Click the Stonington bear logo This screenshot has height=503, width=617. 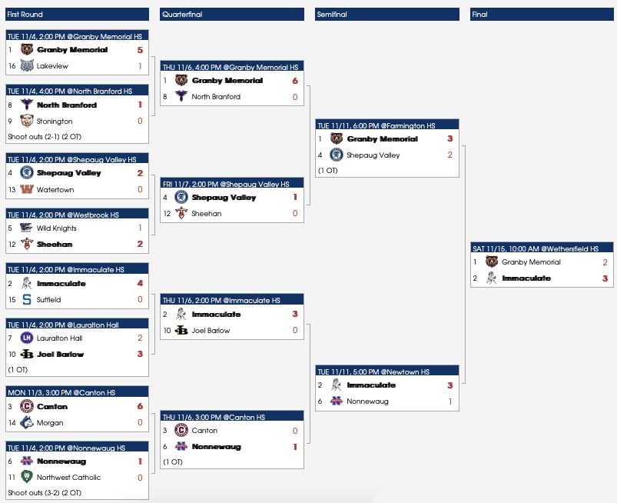[27, 121]
